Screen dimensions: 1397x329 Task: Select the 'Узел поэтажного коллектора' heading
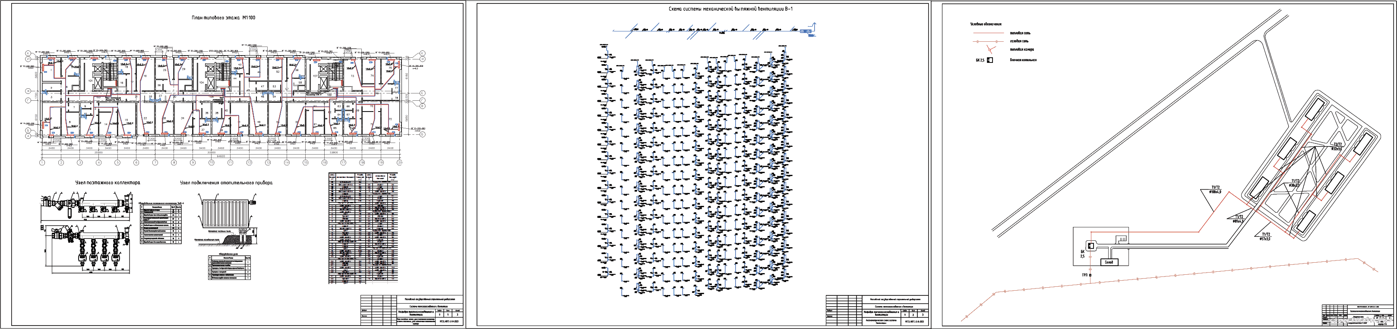coord(107,183)
